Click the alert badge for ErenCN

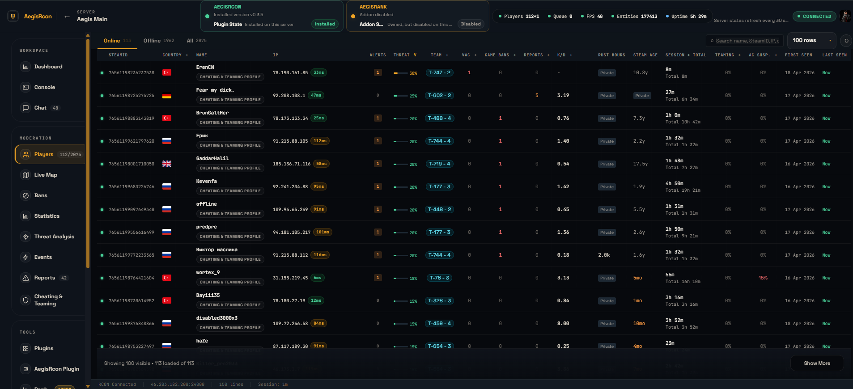[x=378, y=72]
